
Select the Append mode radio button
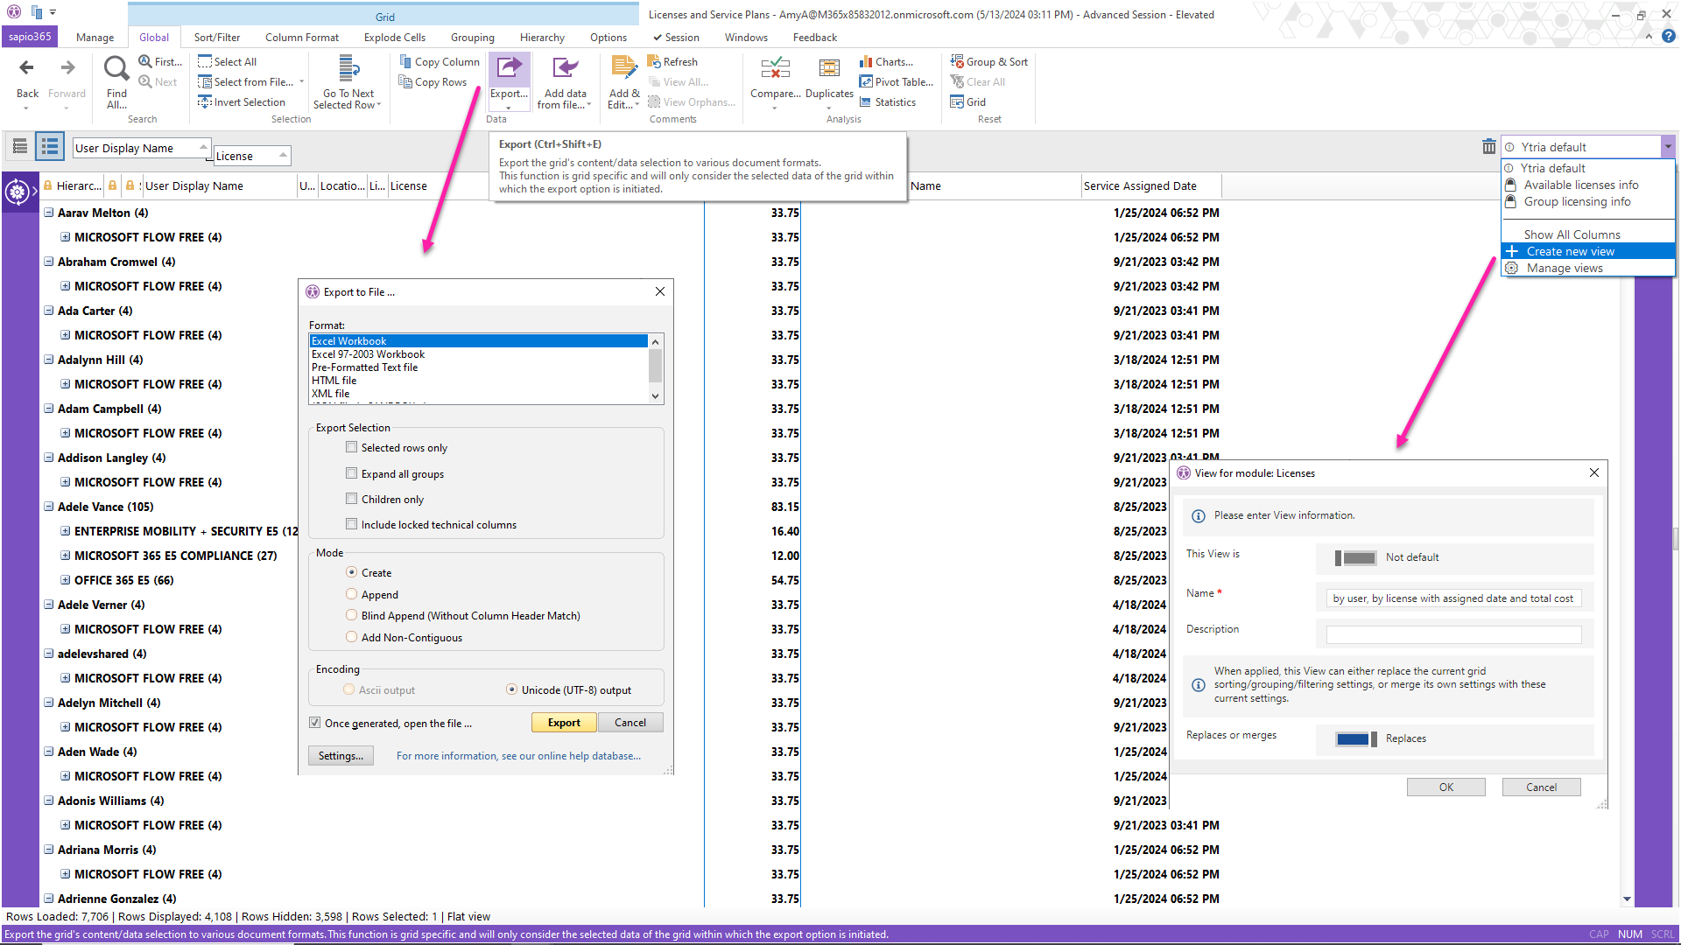[x=351, y=594]
